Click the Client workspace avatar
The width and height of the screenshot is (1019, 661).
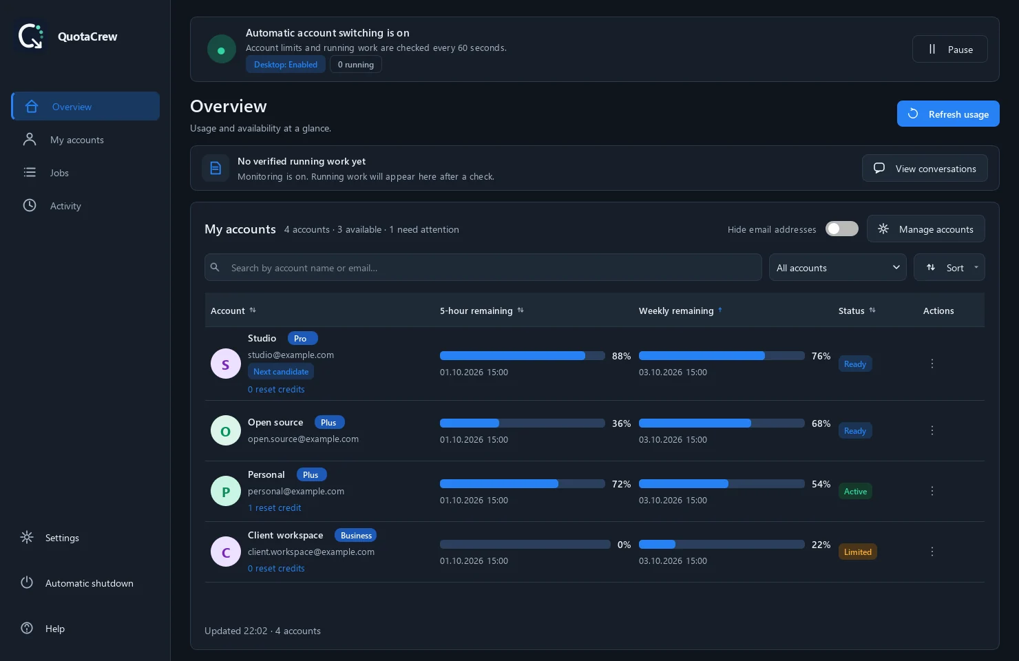225,552
